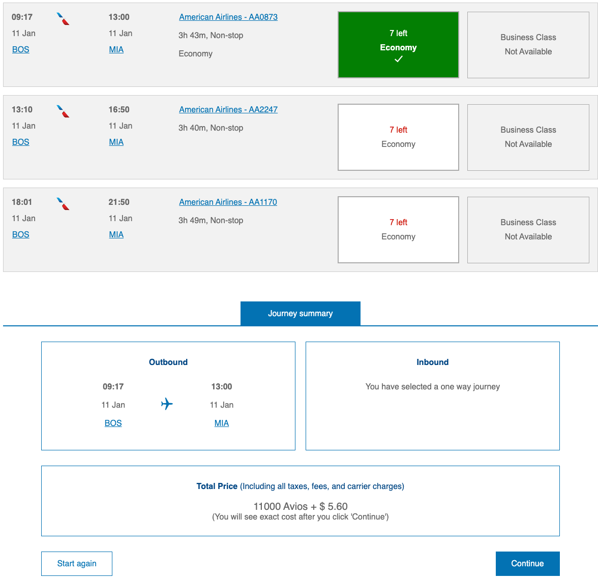Screen dimensions: 598x580
Task: Select Economy fare for flight AA1170
Action: [x=398, y=230]
